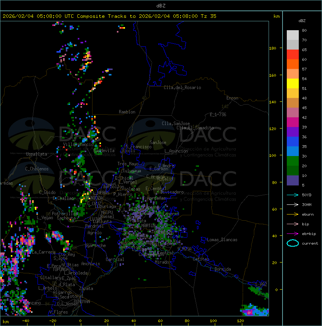Pick the magenta 42 dBZ legend swatch
The height and width of the screenshot is (326, 322).
point(293,122)
